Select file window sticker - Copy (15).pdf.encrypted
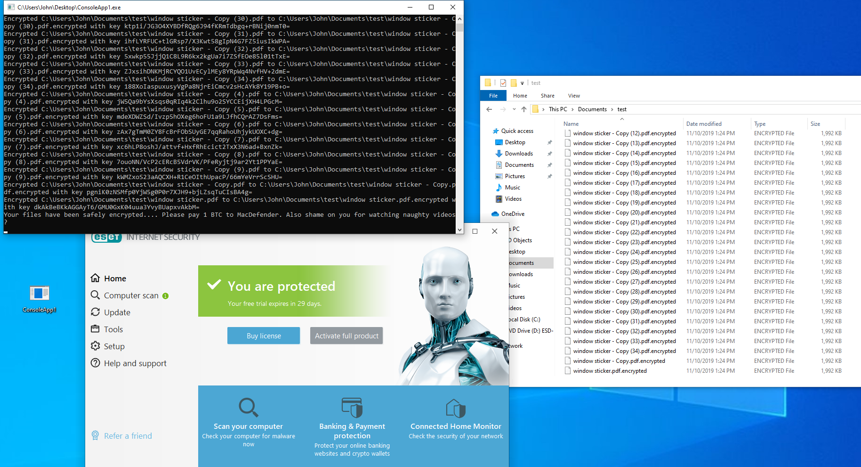Screen dimensions: 861x467 [x=624, y=163]
